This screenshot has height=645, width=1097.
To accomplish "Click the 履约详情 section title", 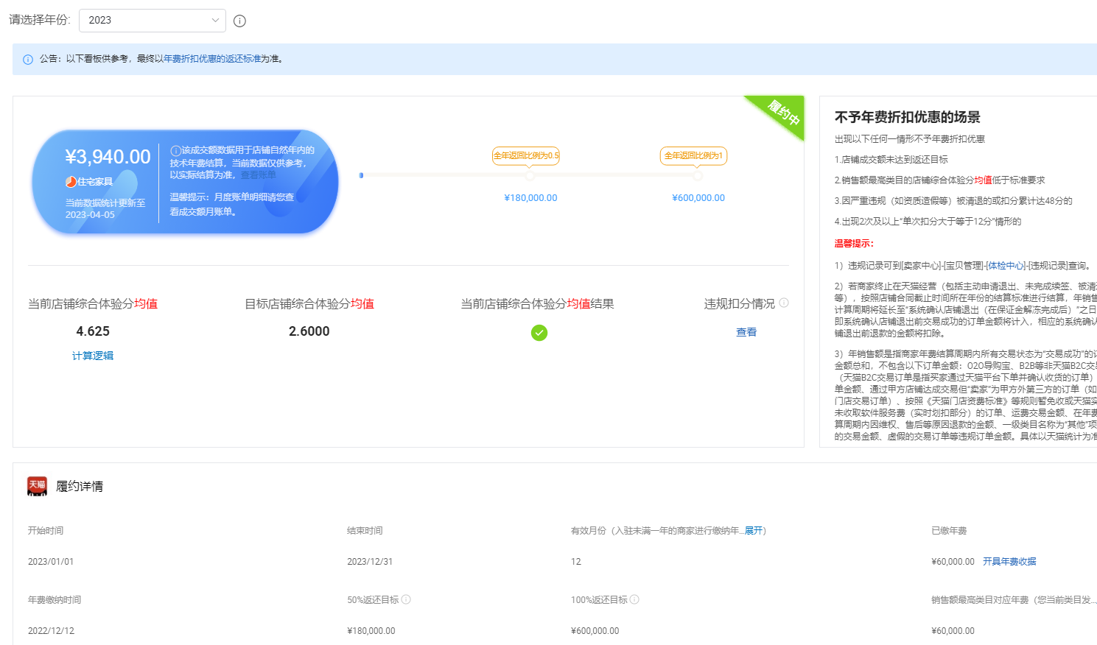I will 80,486.
